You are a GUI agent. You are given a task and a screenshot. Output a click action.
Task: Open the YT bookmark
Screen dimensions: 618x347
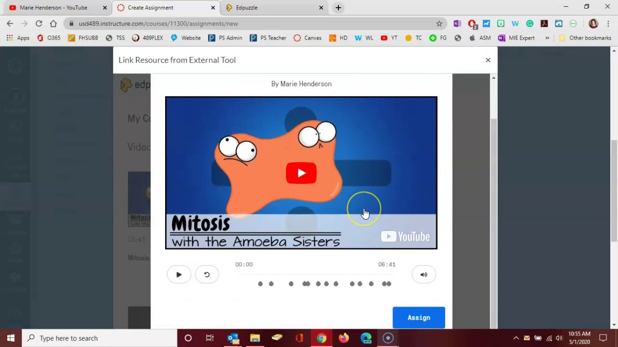coord(389,38)
